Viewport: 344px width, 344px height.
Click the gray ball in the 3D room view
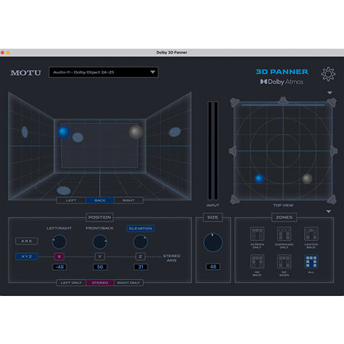136,131
